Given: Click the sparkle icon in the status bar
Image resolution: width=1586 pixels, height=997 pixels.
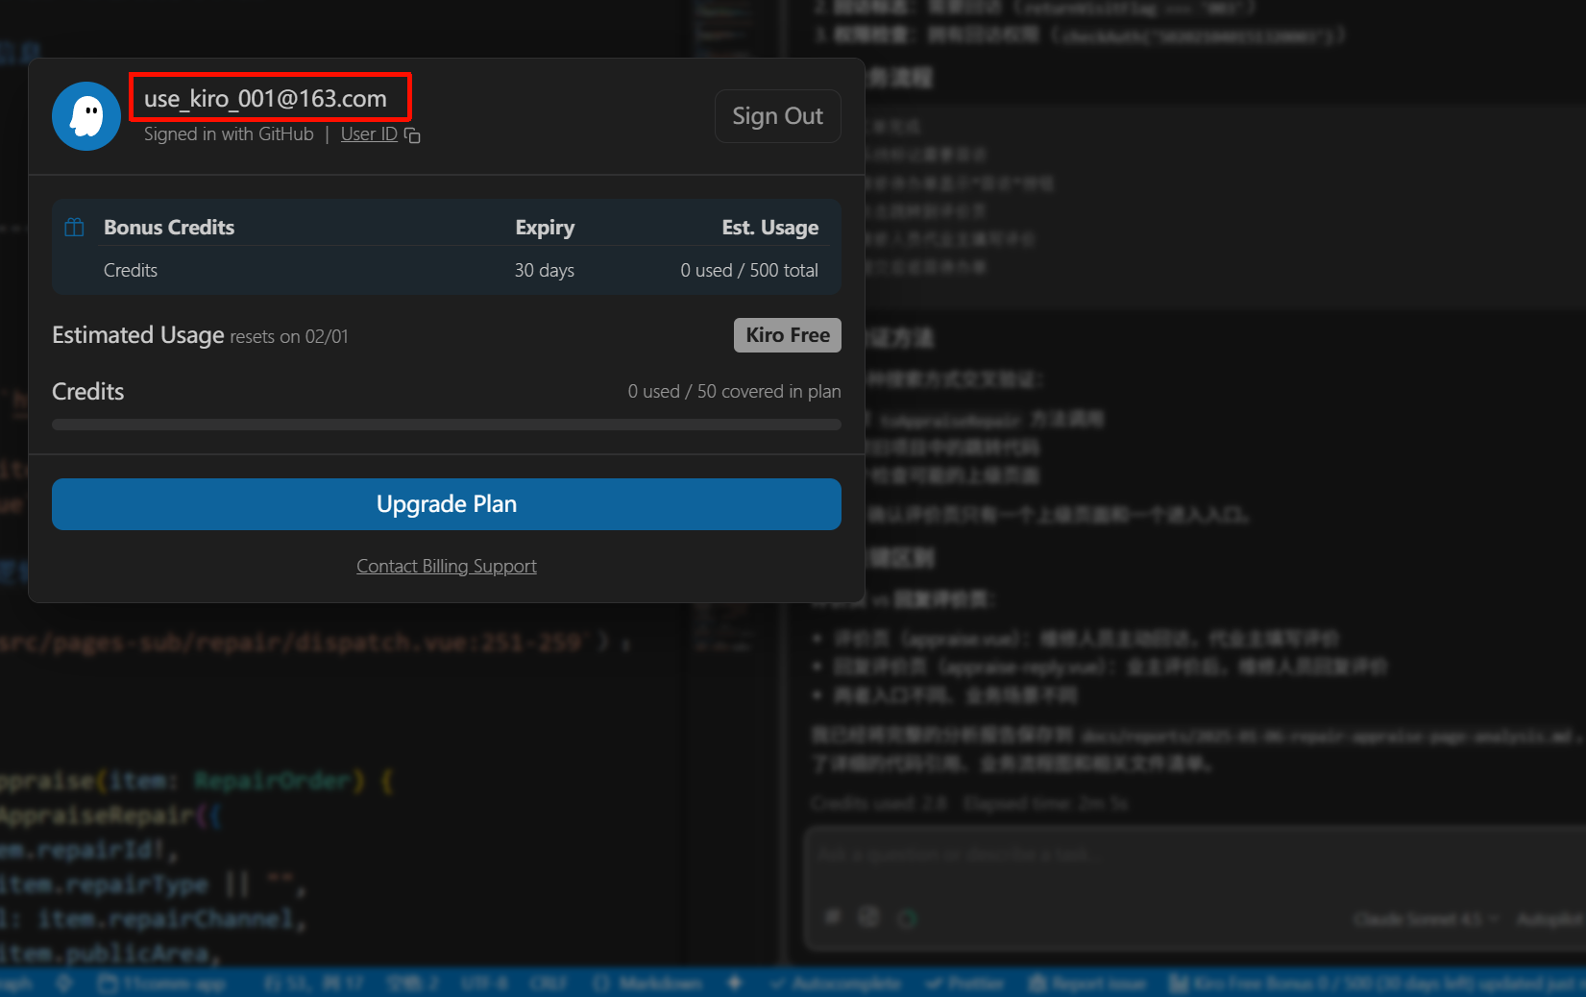Looking at the screenshot, I should 735,983.
